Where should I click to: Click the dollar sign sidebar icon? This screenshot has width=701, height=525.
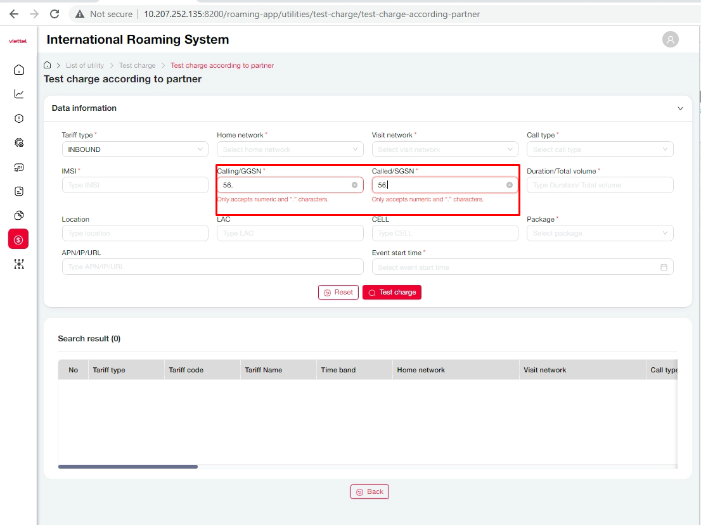(x=18, y=239)
